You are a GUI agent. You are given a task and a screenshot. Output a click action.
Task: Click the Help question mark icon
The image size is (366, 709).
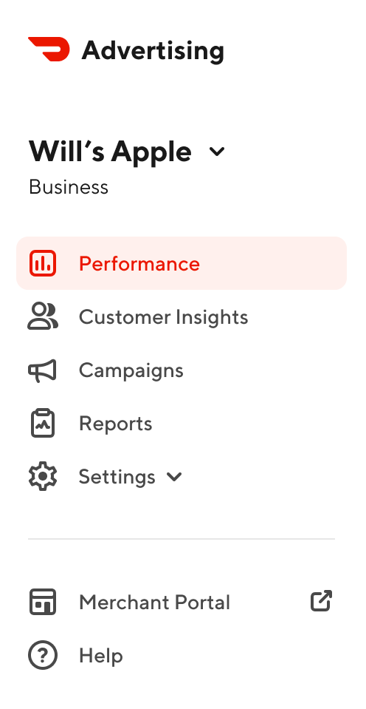click(x=43, y=655)
